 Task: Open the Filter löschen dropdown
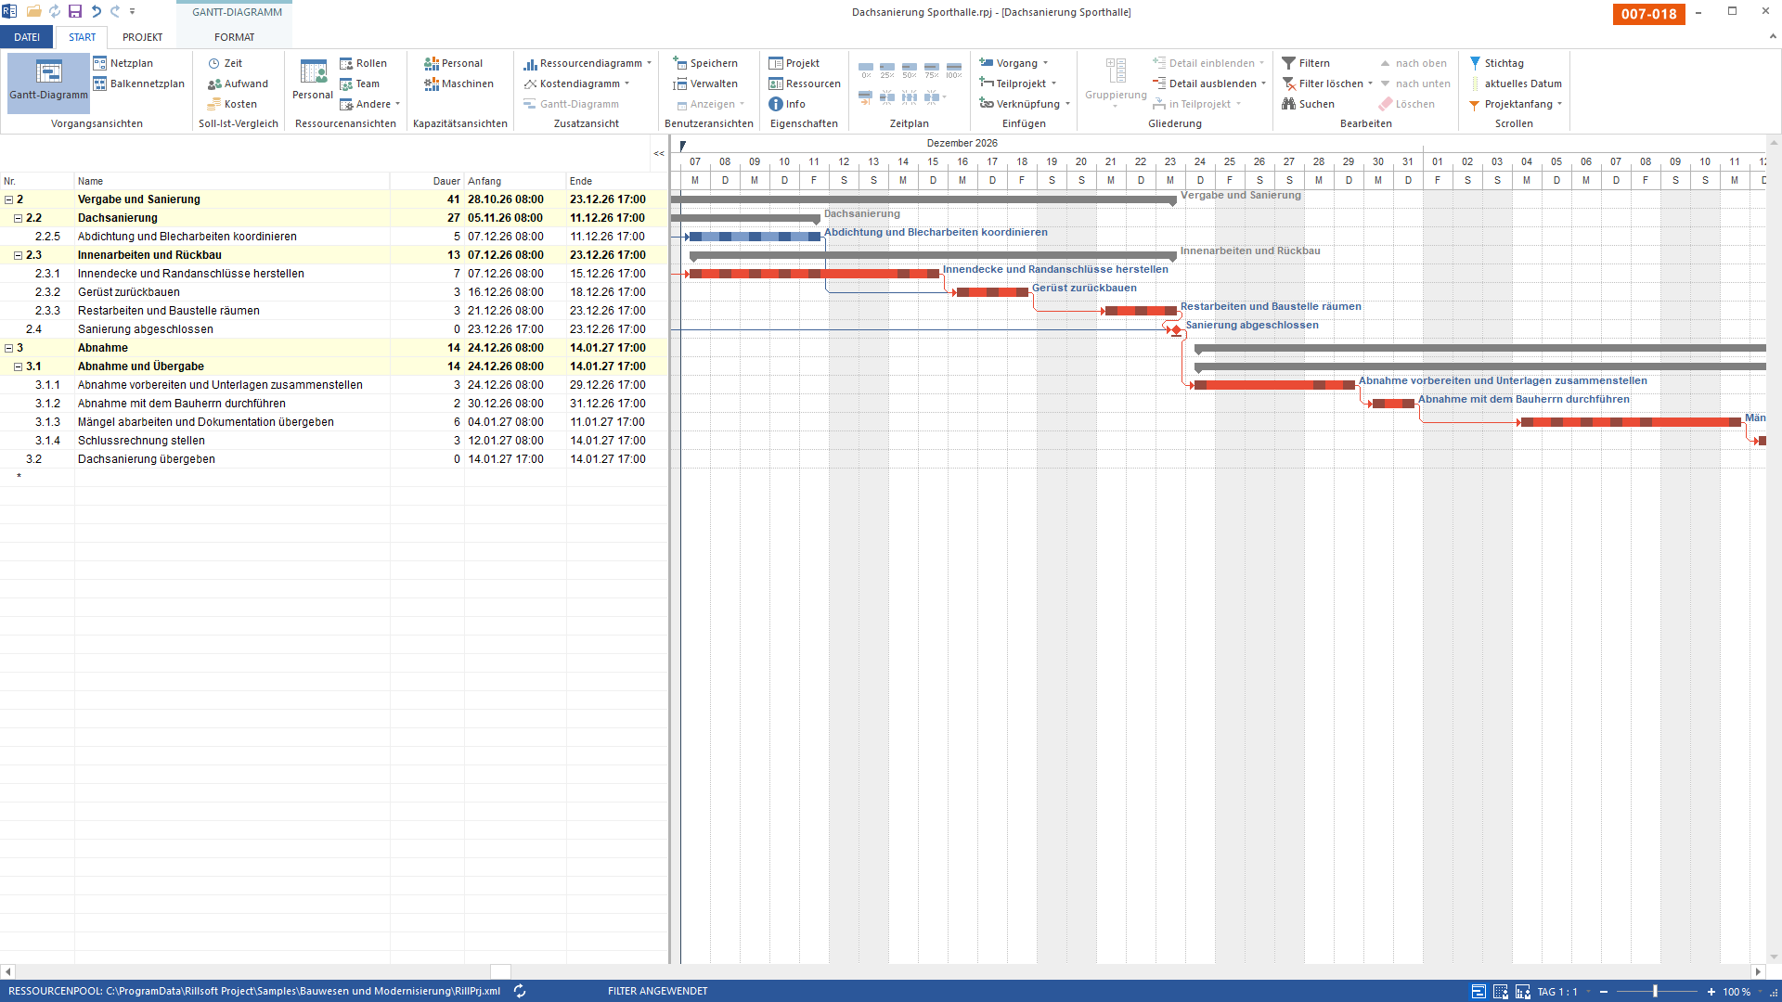pos(1371,83)
